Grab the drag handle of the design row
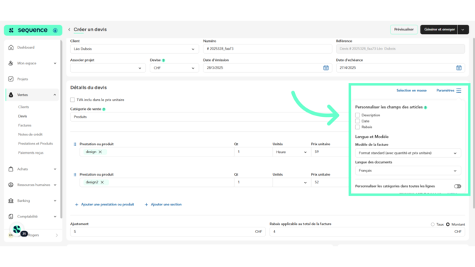The height and width of the screenshot is (267, 475). coord(75,144)
